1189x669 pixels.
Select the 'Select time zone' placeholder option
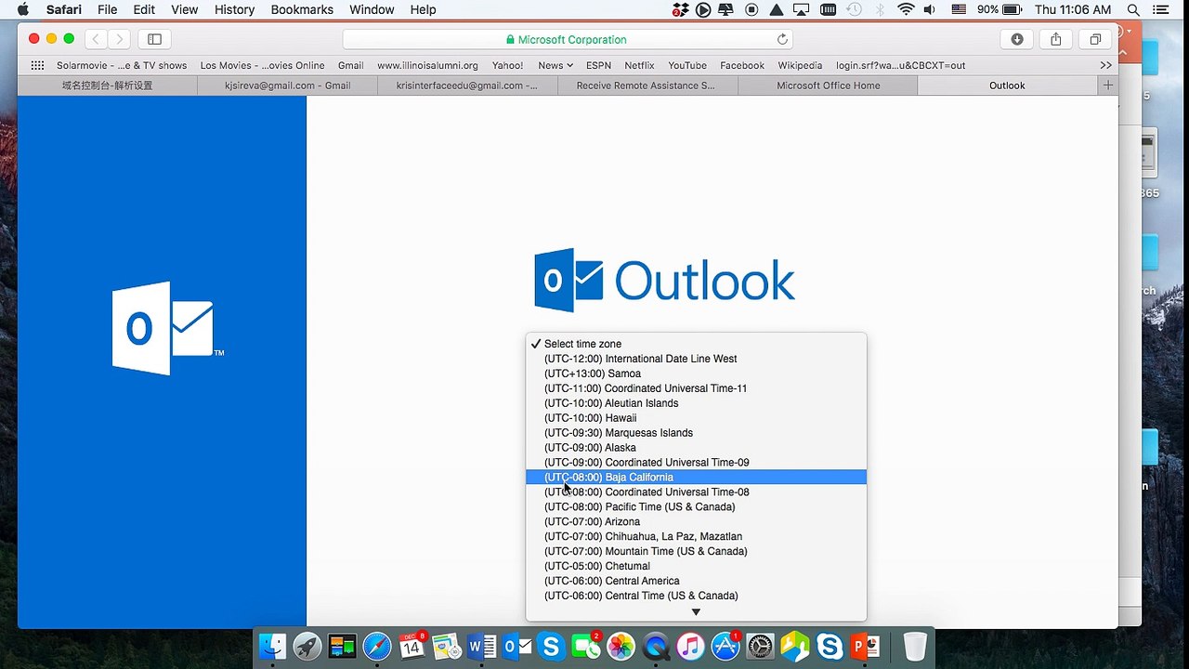pyautogui.click(x=696, y=343)
